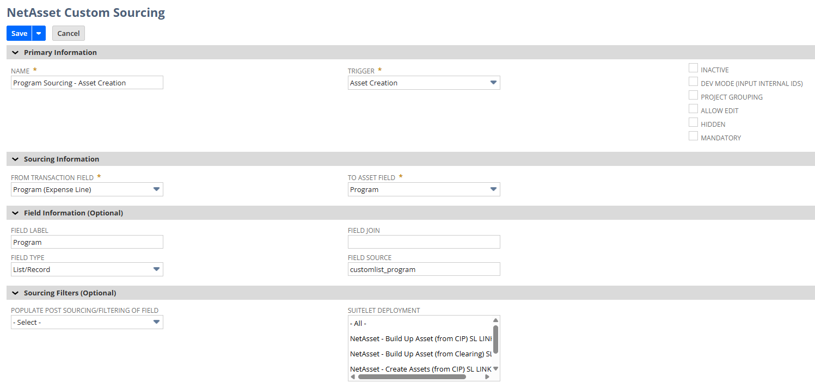Collapse the Sourcing Information section
This screenshot has height=389, width=815.
click(15, 159)
